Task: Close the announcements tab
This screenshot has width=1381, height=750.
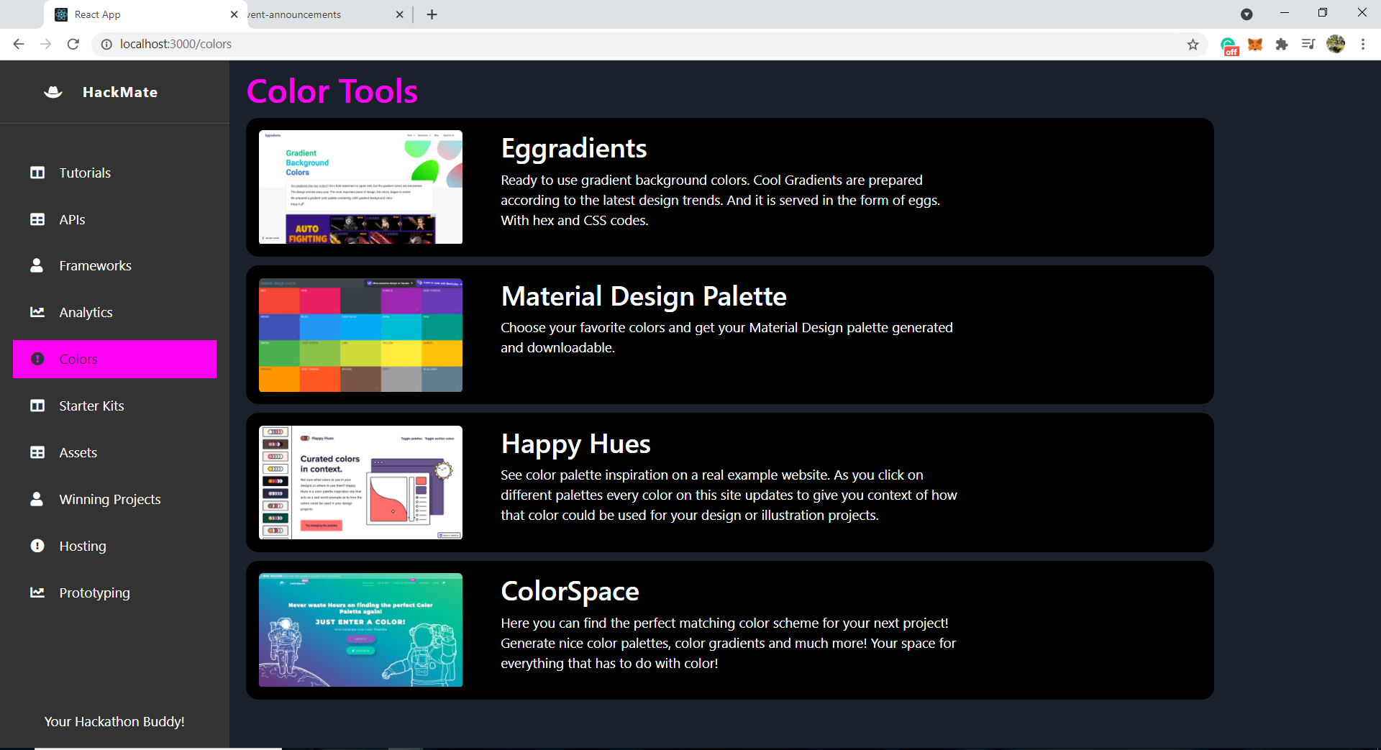Action: 400,14
